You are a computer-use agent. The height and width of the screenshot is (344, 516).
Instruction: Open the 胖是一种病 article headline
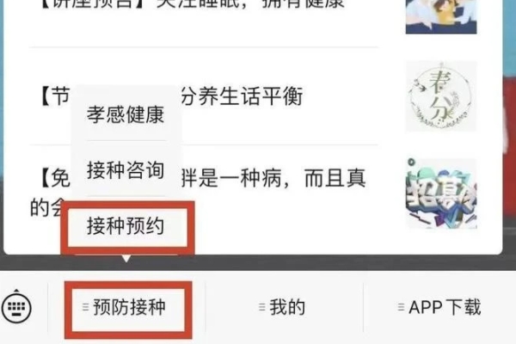273,178
